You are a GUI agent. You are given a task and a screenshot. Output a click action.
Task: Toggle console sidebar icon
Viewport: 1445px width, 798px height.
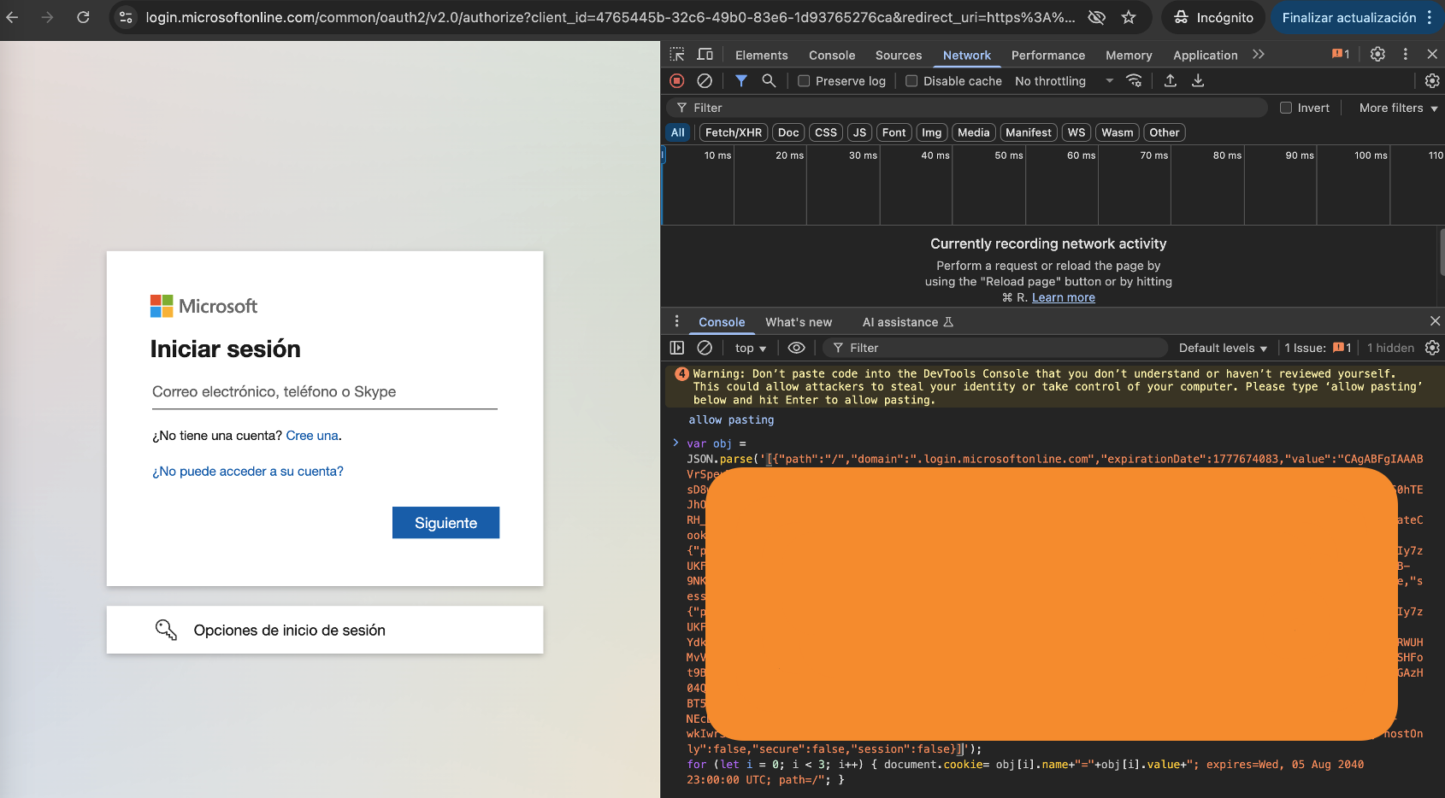677,348
